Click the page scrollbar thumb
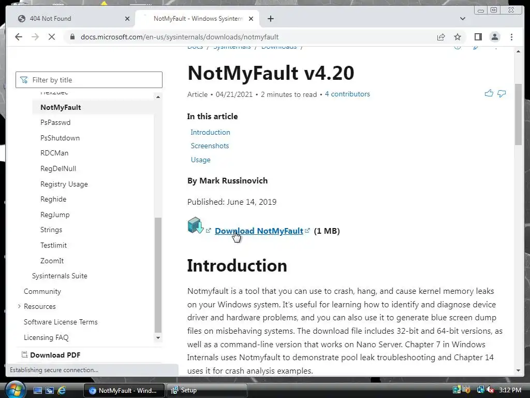Viewport: 530px width, 398px height. pyautogui.click(x=518, y=115)
